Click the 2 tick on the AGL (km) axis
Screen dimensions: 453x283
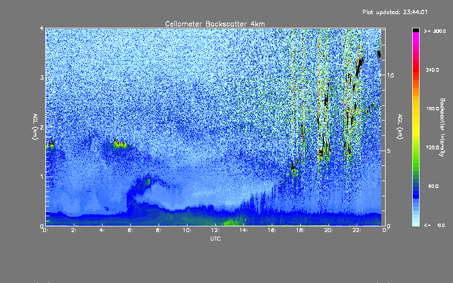(x=42, y=127)
